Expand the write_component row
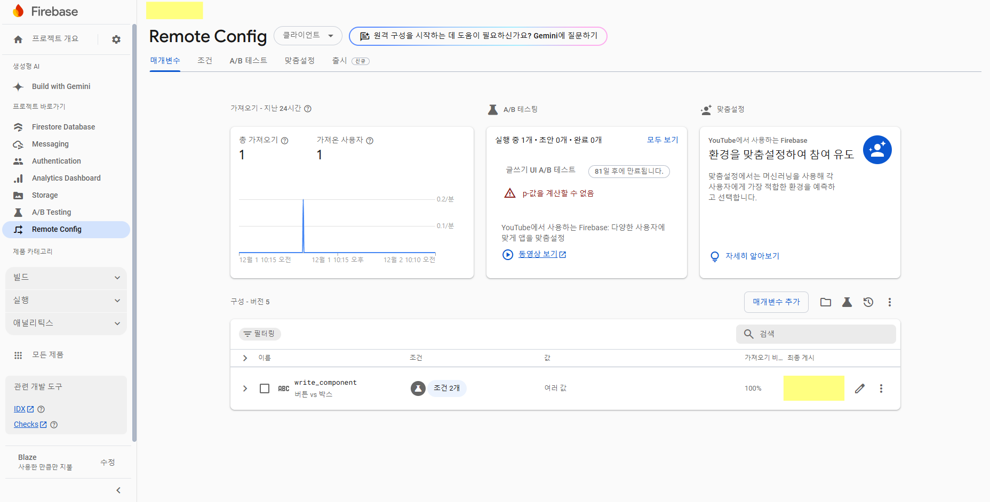Image resolution: width=990 pixels, height=502 pixels. [x=245, y=388]
